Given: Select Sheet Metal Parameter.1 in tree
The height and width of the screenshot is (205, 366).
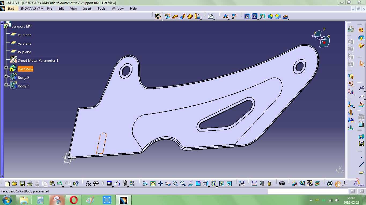Looking at the screenshot, I should [x=38, y=60].
